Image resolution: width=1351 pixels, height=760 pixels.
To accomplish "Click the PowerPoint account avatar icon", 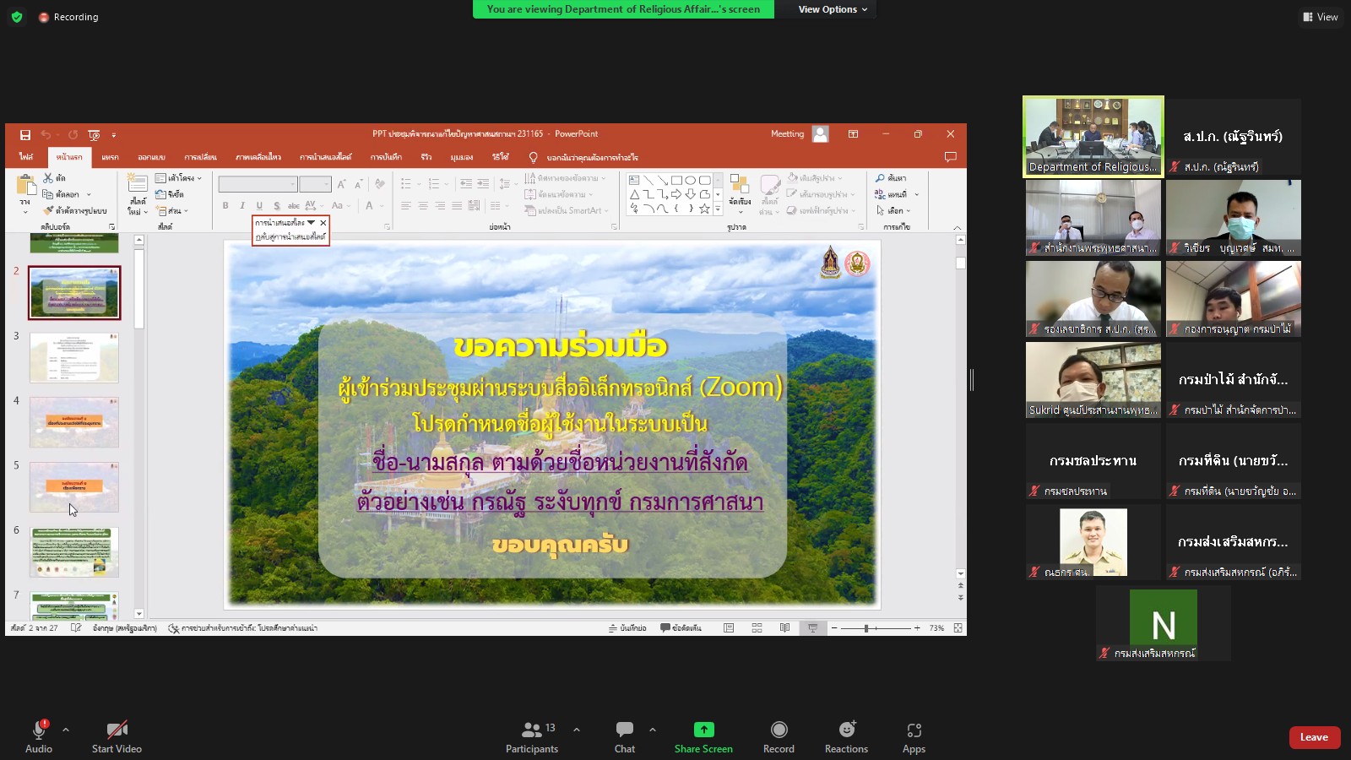I will [x=820, y=134].
